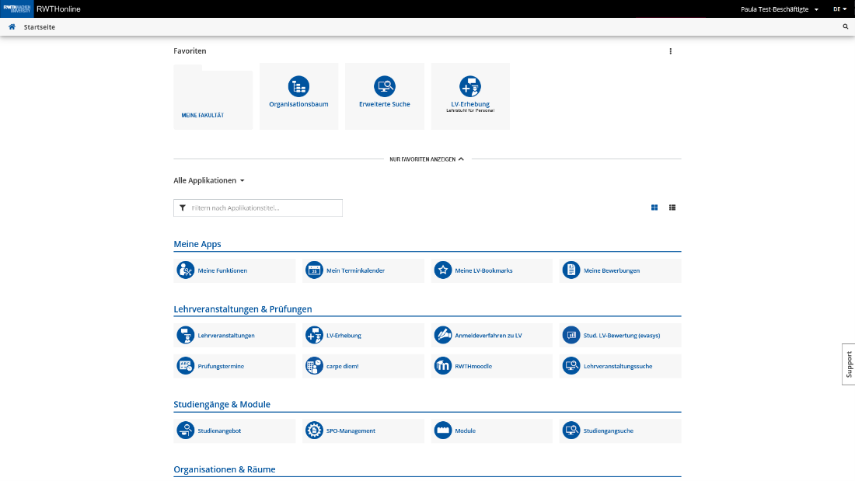Screen dimensions: 855x481
Task: Click the Support side button
Action: pos(848,364)
